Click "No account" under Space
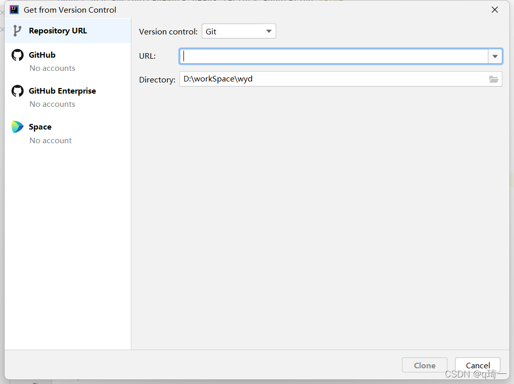 point(51,141)
